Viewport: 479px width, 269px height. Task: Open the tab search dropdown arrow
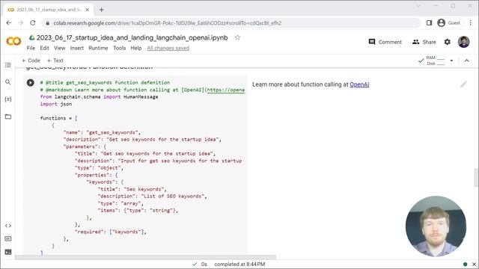click(418, 6)
